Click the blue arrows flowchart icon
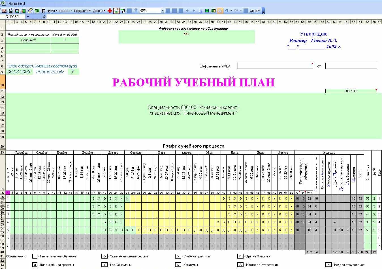Screen dimensions: 382x269 pos(30,11)
